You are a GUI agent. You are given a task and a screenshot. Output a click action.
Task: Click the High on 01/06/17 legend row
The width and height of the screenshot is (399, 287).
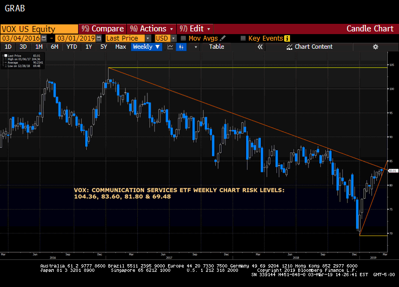(x=24, y=59)
